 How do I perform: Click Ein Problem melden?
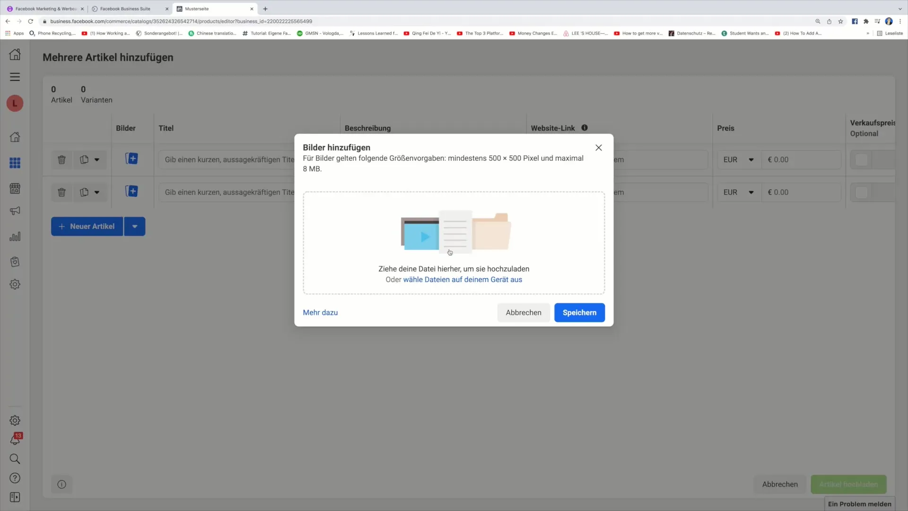[x=859, y=504]
